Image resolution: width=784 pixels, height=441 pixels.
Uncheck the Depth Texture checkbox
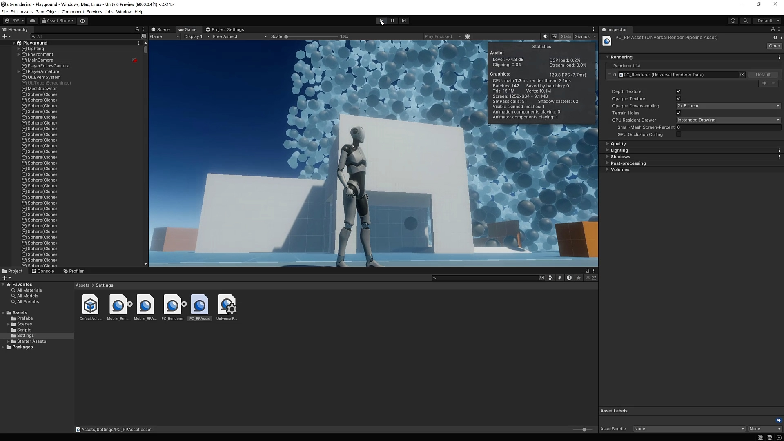tap(679, 91)
